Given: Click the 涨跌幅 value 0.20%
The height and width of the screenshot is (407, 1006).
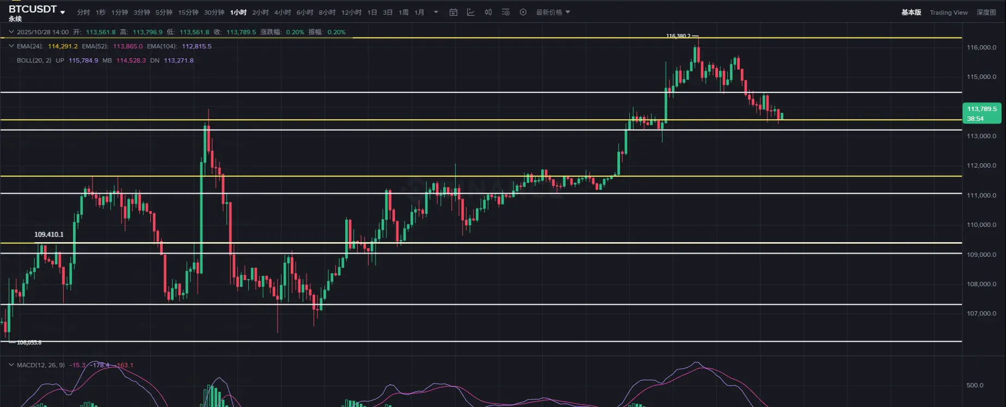Looking at the screenshot, I should pyautogui.click(x=295, y=32).
